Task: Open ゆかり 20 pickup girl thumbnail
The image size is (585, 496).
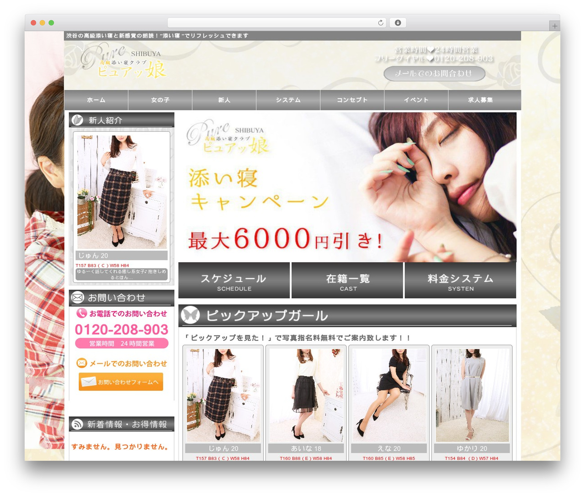Action: (x=472, y=395)
